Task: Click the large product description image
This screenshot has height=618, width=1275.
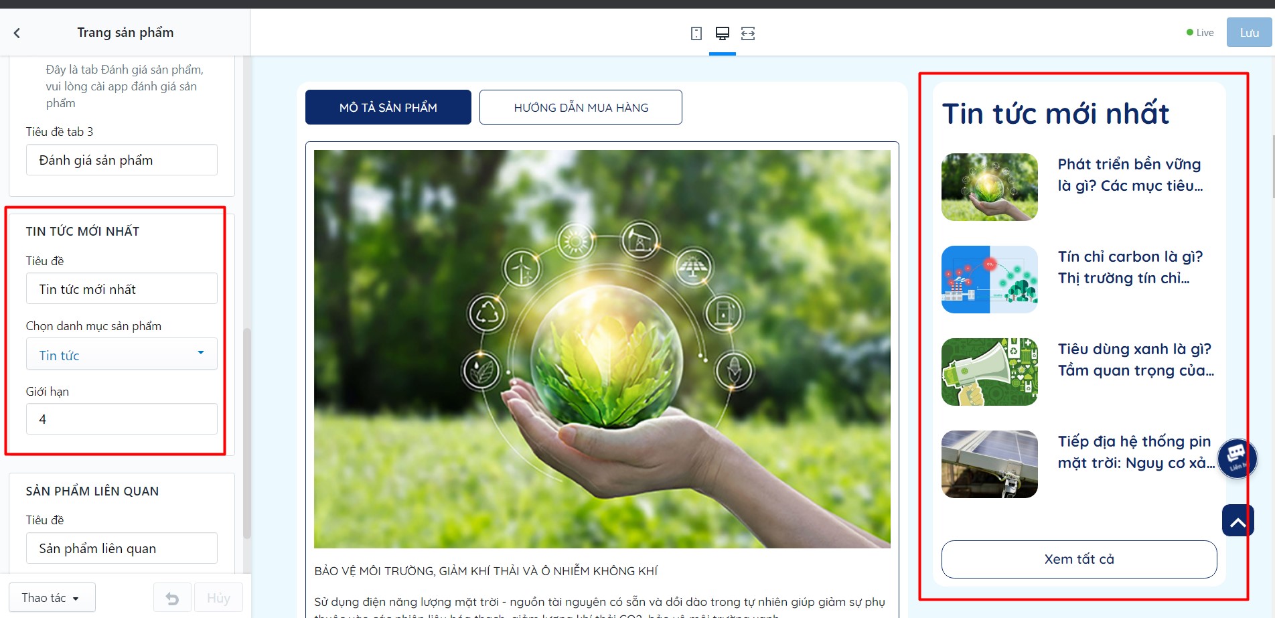Action: click(602, 349)
